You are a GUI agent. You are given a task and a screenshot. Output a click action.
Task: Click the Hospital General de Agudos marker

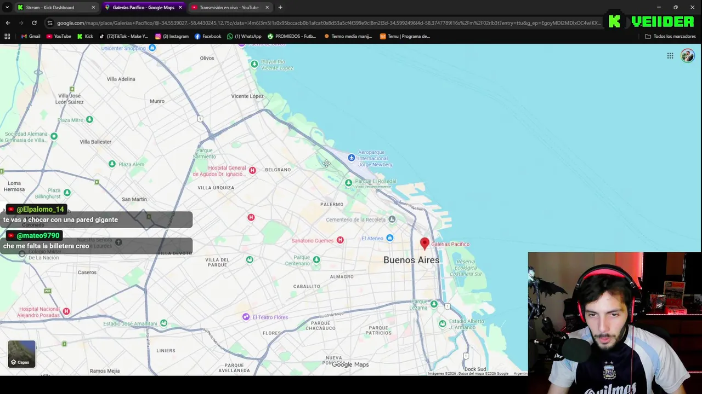[x=252, y=170]
